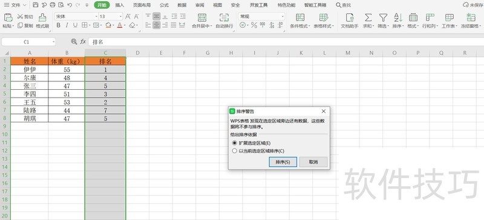Close the Sort Warning (排序警告) dialog
Viewport: 484px width, 220px height.
324,111
